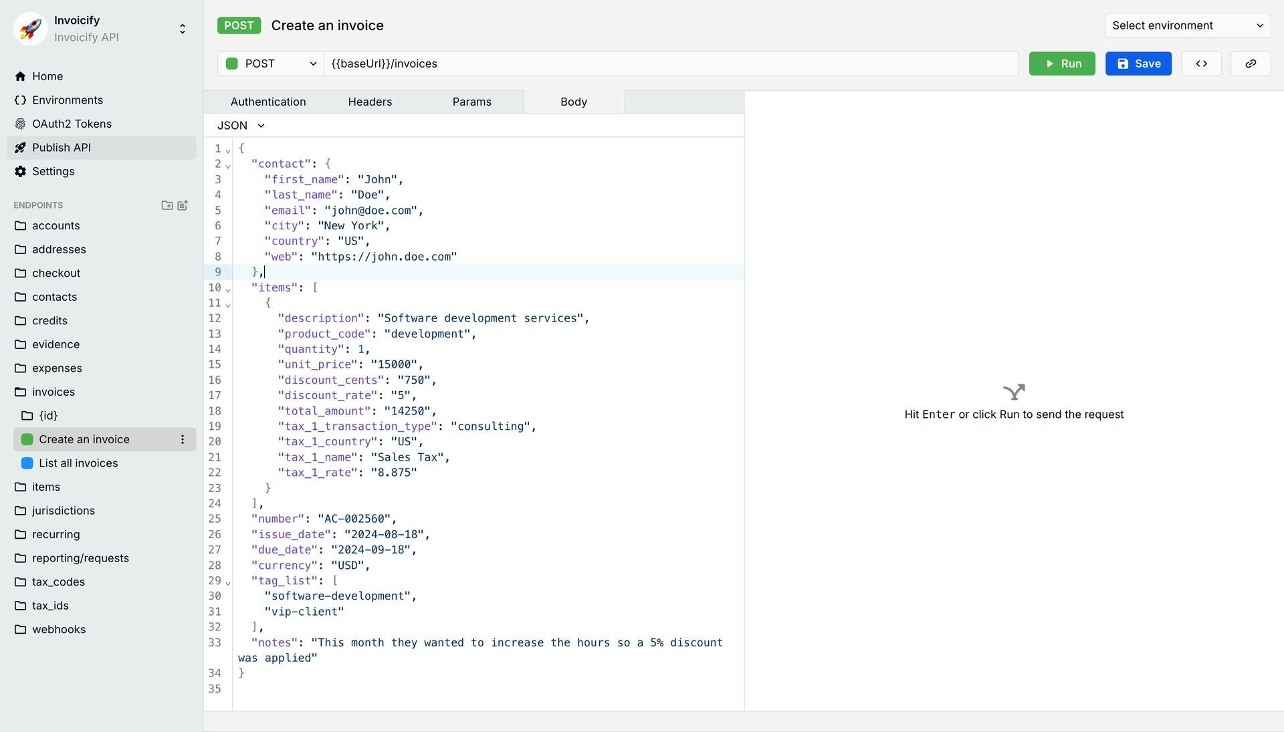Screen dimensions: 1284x732
Task: Switch to the Body tab
Action: (574, 102)
